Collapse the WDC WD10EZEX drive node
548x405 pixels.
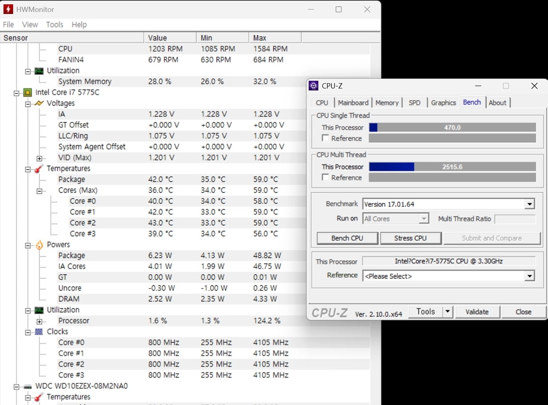coord(16,387)
